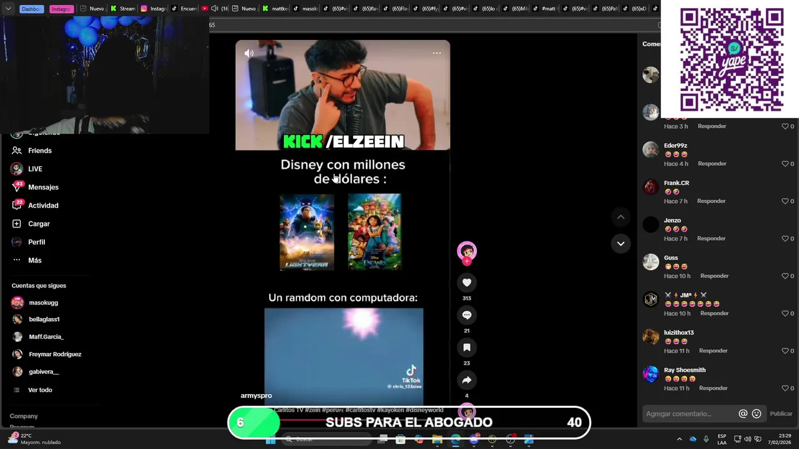Open File Explorer from the taskbar
Viewport: 799px width, 449px height.
tap(437, 440)
